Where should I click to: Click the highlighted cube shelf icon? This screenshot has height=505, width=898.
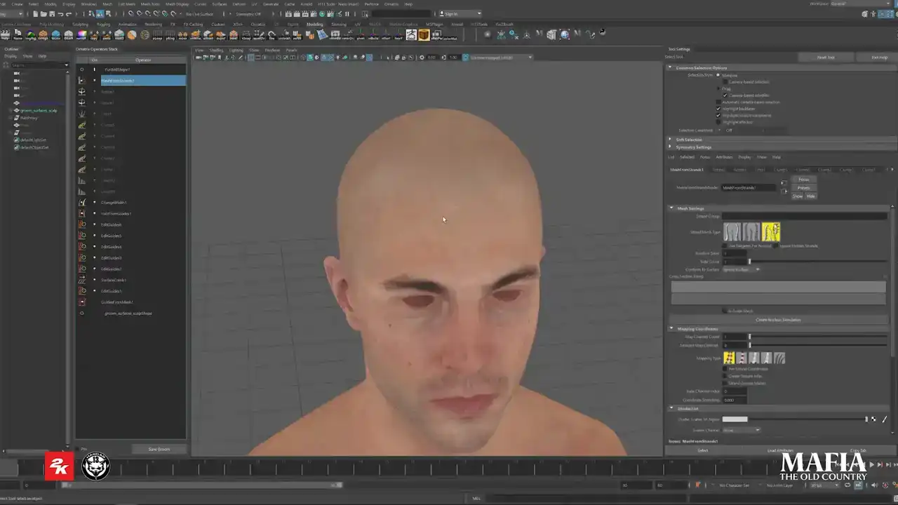pyautogui.click(x=424, y=35)
